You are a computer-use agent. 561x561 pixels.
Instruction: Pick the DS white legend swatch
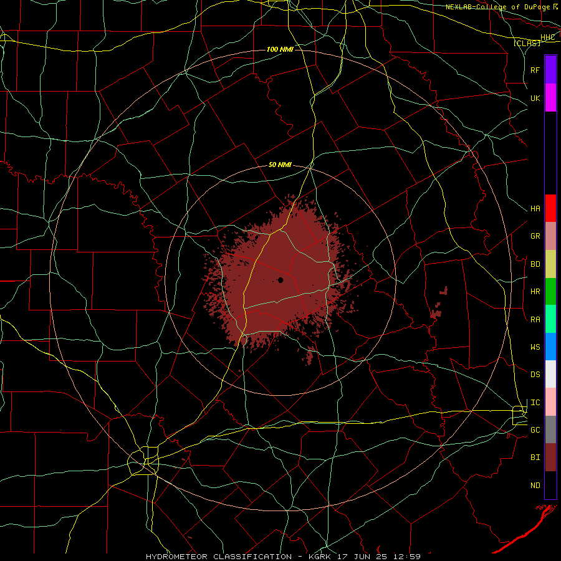point(550,374)
